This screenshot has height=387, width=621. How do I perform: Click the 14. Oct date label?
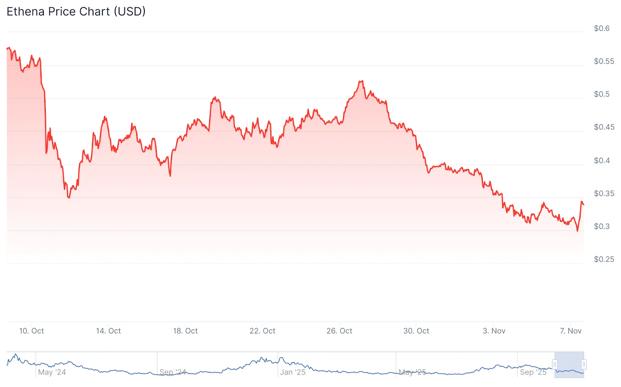click(x=108, y=331)
